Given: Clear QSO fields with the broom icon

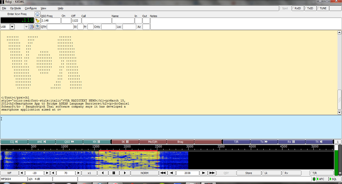Looking at the screenshot, I should coord(37,20).
